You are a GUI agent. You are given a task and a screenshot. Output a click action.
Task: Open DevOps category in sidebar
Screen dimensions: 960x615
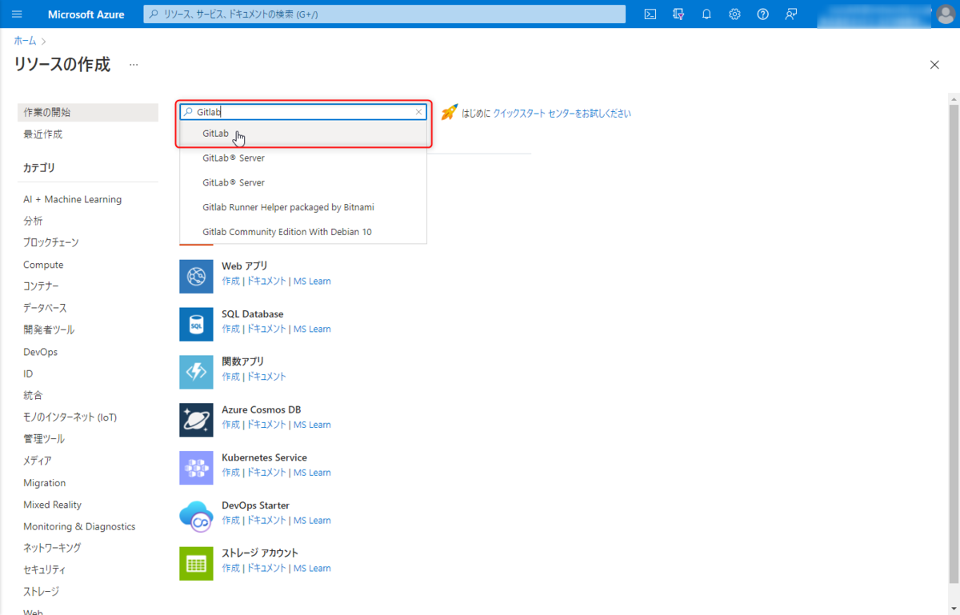[40, 352]
